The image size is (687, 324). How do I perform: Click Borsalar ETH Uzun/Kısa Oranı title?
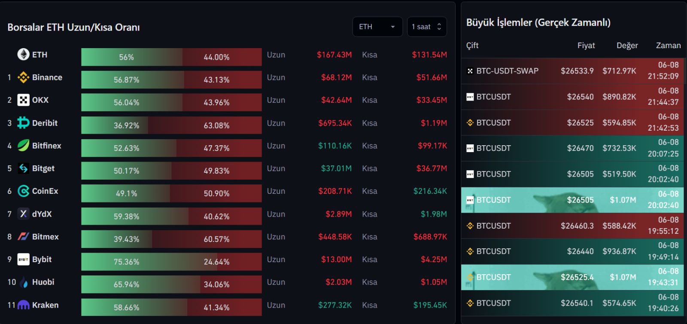coord(73,27)
